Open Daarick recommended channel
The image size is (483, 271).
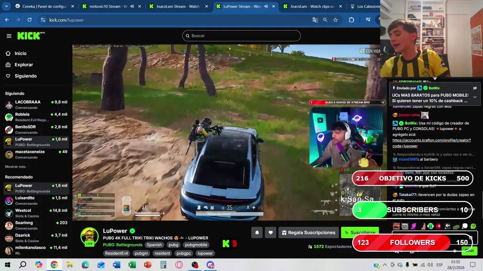pyautogui.click(x=36, y=238)
